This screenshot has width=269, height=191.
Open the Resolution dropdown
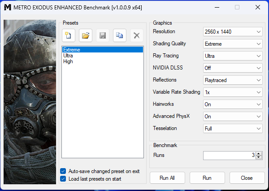coord(233,32)
